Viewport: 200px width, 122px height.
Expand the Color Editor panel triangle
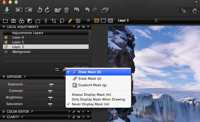click(4, 112)
